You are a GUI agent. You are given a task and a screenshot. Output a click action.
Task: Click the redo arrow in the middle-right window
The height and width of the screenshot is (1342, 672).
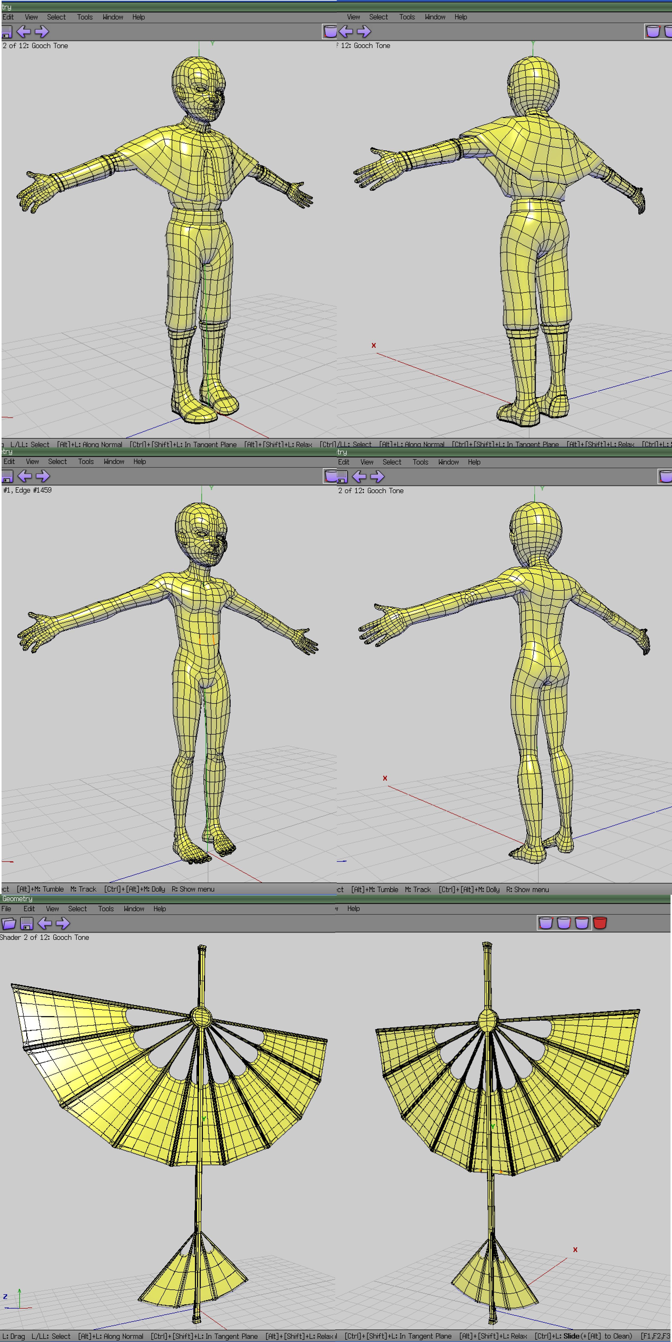(377, 476)
